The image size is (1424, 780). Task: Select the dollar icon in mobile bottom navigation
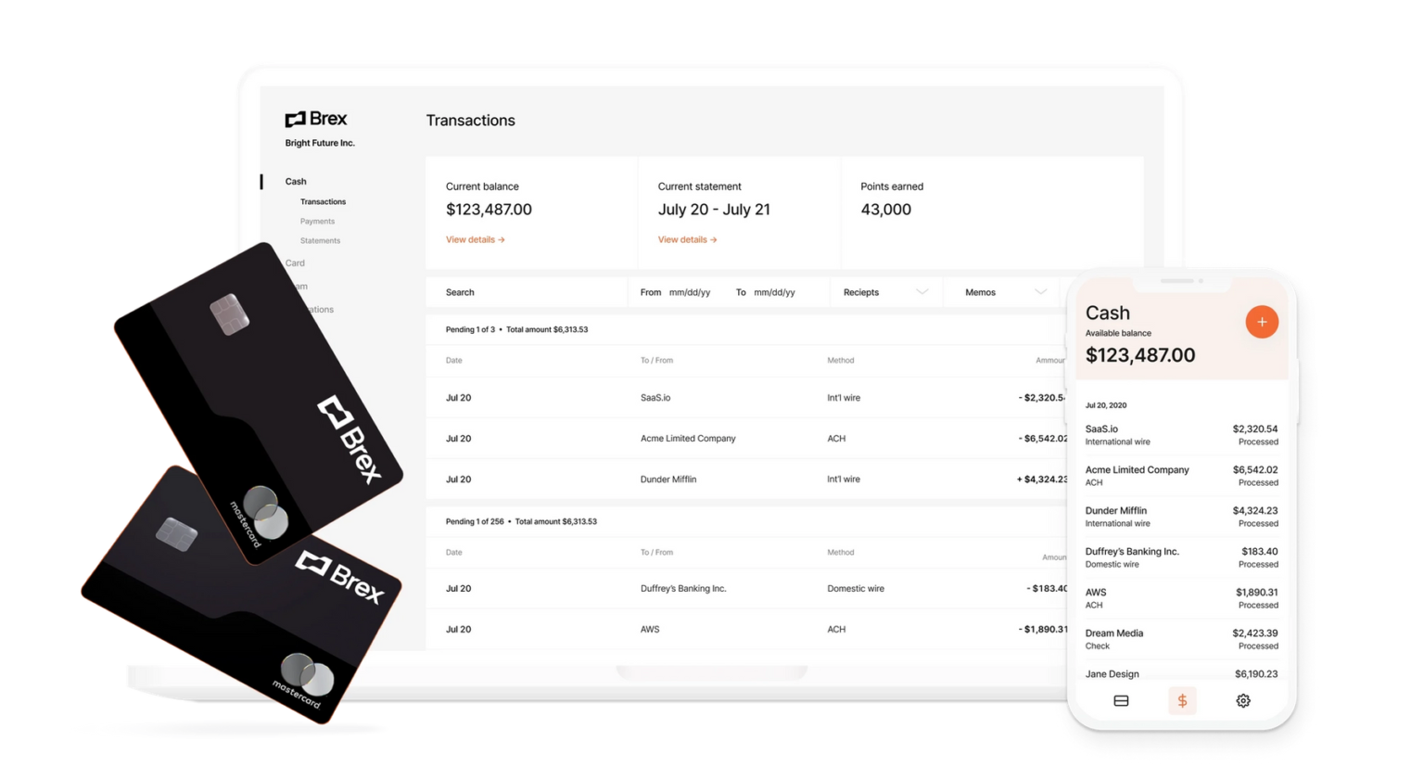pyautogui.click(x=1182, y=701)
